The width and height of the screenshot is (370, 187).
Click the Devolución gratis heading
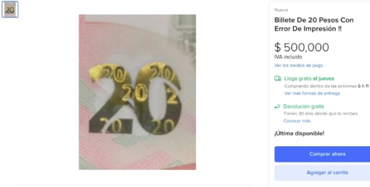(x=304, y=107)
